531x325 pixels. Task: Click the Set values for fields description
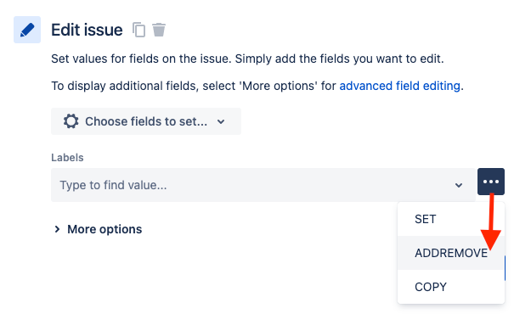247,59
